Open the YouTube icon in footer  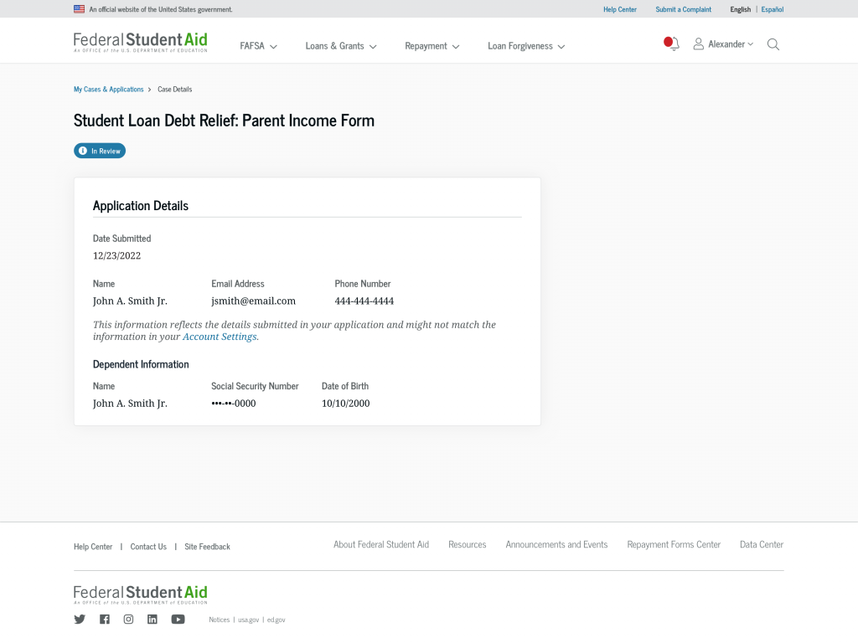click(x=178, y=619)
